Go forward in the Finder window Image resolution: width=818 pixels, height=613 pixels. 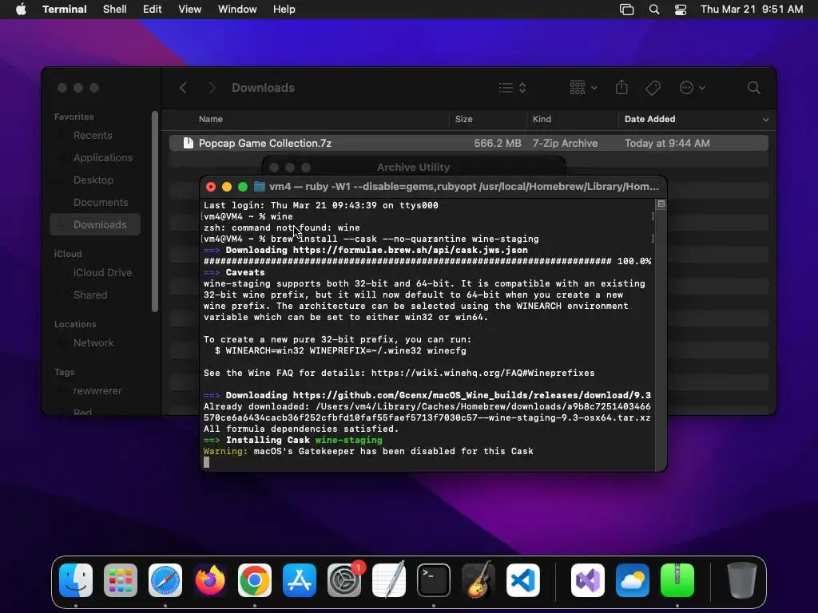[x=212, y=88]
